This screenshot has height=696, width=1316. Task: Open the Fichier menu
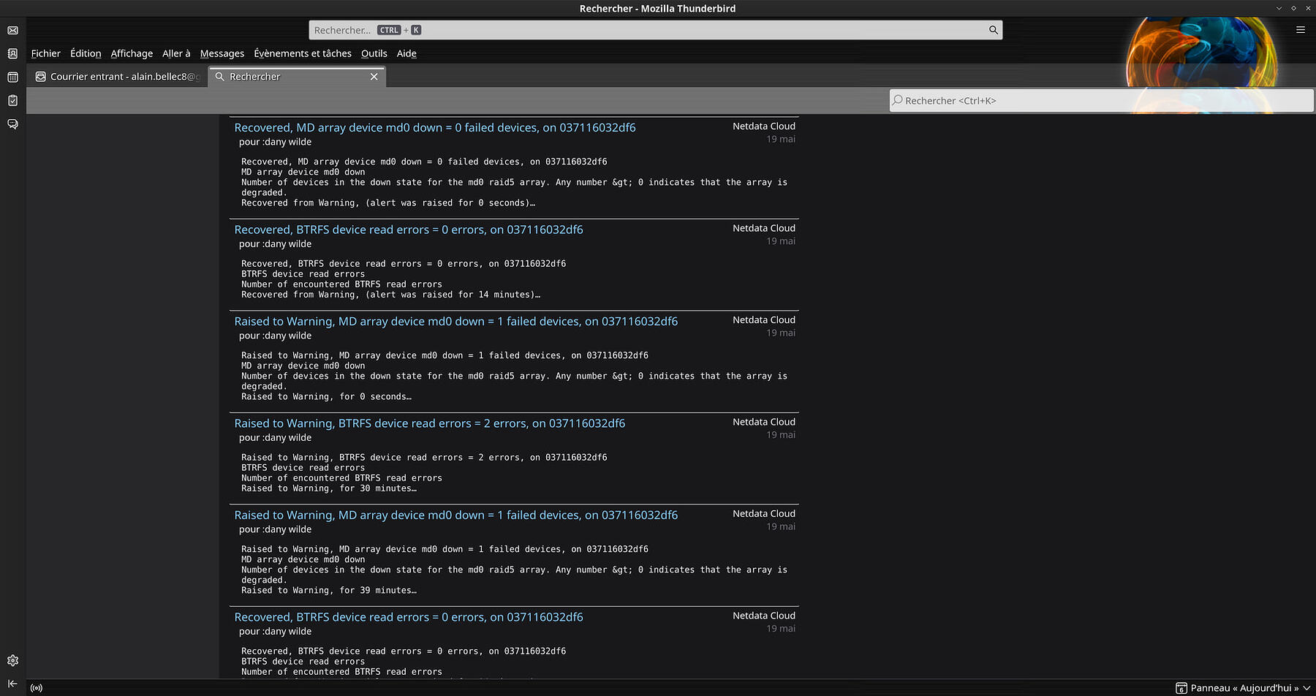[x=45, y=53]
